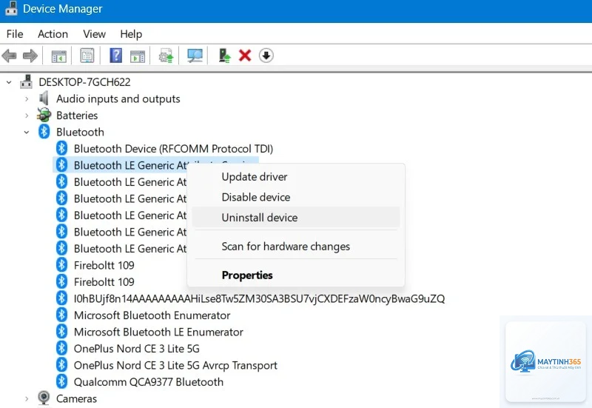Expand the Cameras category

[x=27, y=399]
